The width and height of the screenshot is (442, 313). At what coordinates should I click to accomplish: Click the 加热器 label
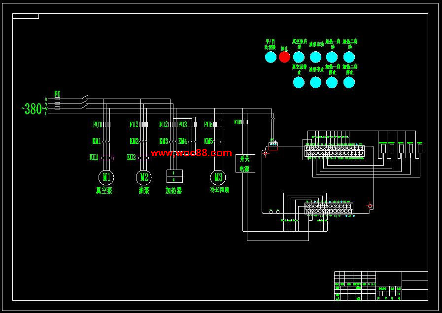(173, 191)
